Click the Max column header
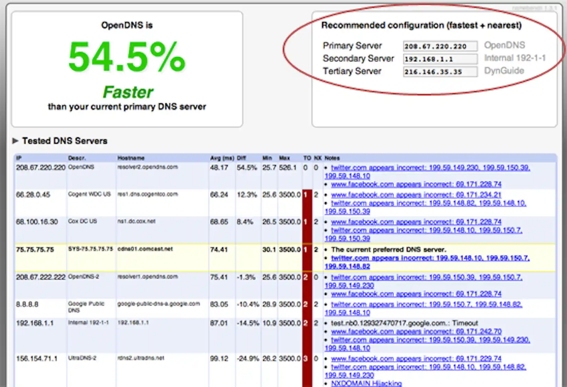567x387 pixels. tap(285, 158)
